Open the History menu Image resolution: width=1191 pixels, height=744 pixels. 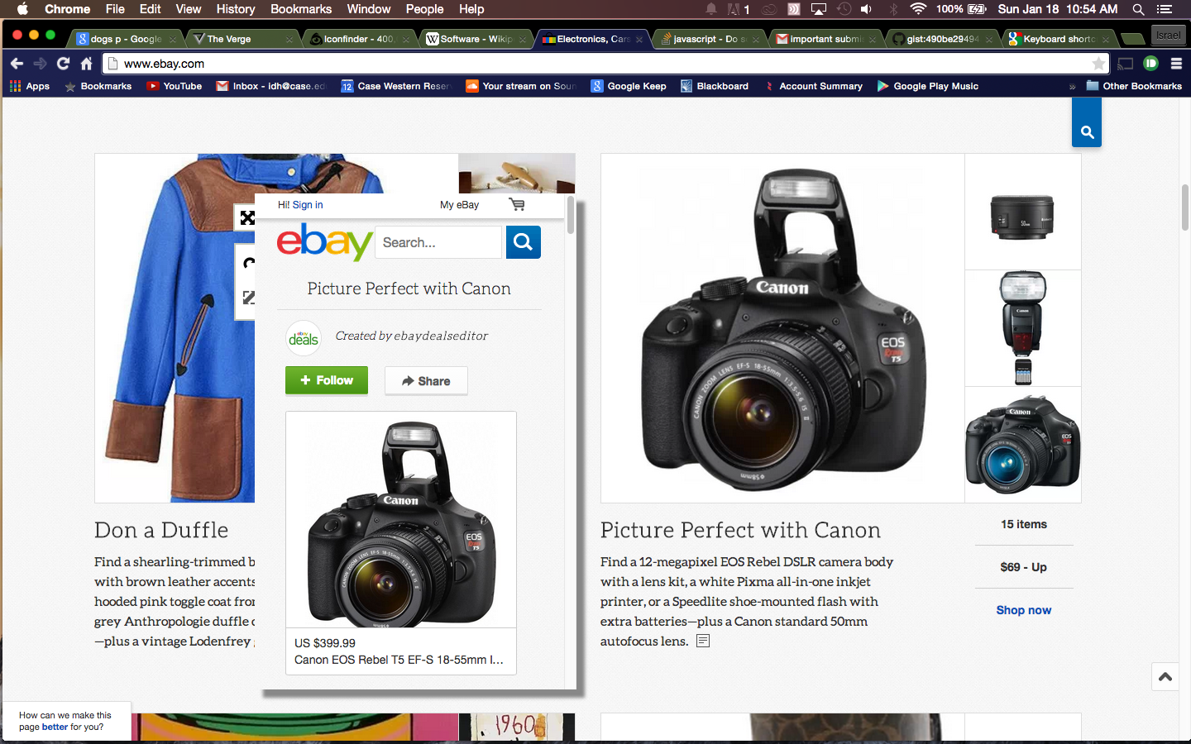[x=236, y=9]
